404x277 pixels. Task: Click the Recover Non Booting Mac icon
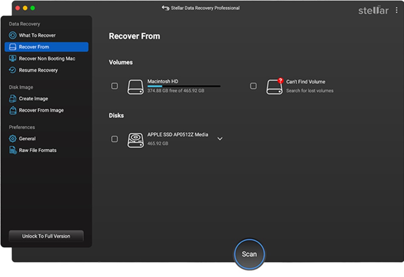(x=13, y=58)
